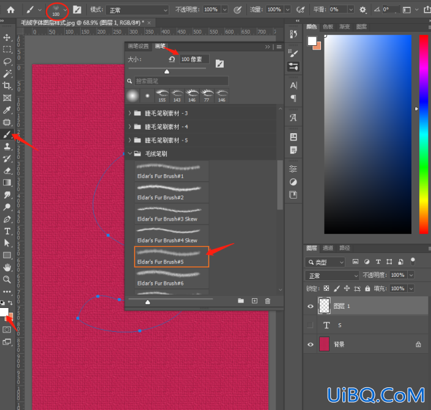Screen dimensions: 431x410
Task: Click the delete brush trash icon
Action: 267,301
